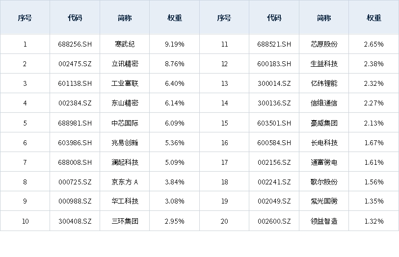The width and height of the screenshot is (399, 257).
Task: Click the weight value 2.32%
Action: pyautogui.click(x=374, y=83)
